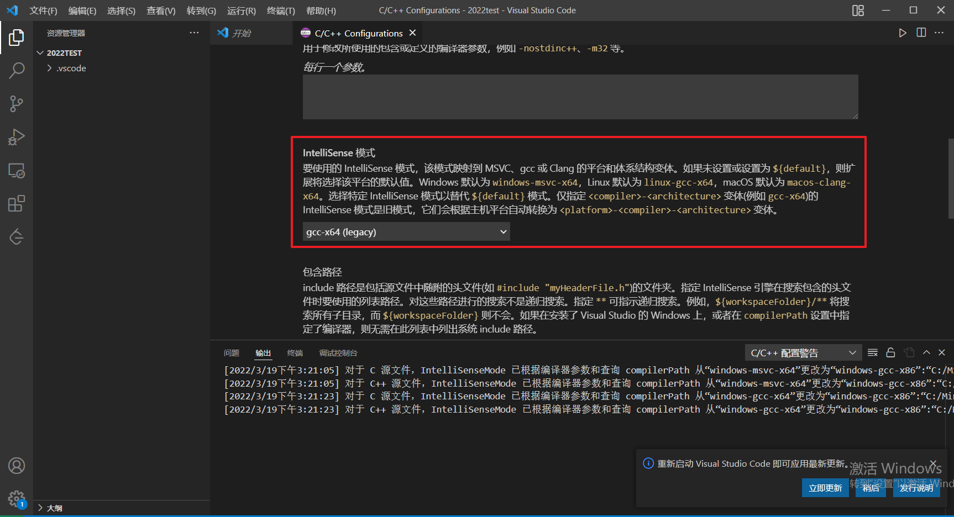This screenshot has width=954, height=517.
Task: Open the Help menu
Action: click(321, 10)
